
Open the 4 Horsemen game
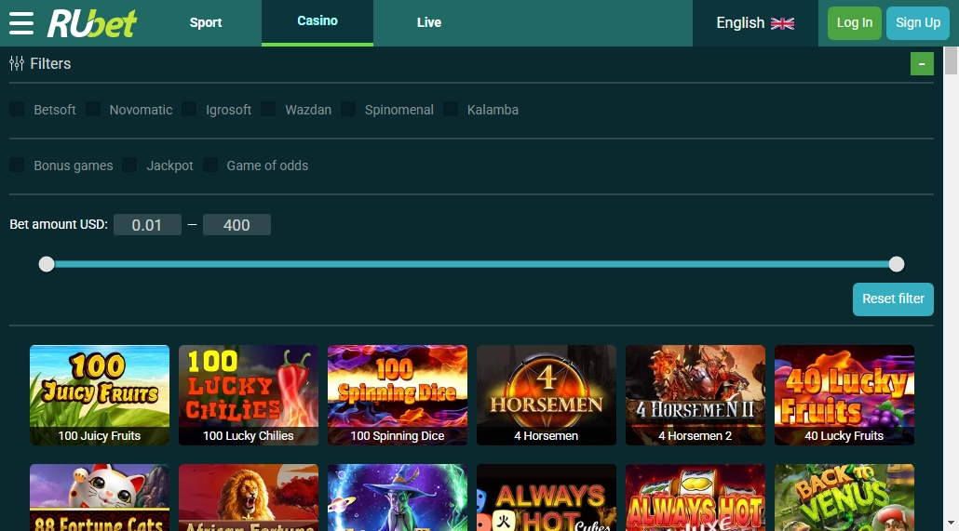pyautogui.click(x=547, y=394)
